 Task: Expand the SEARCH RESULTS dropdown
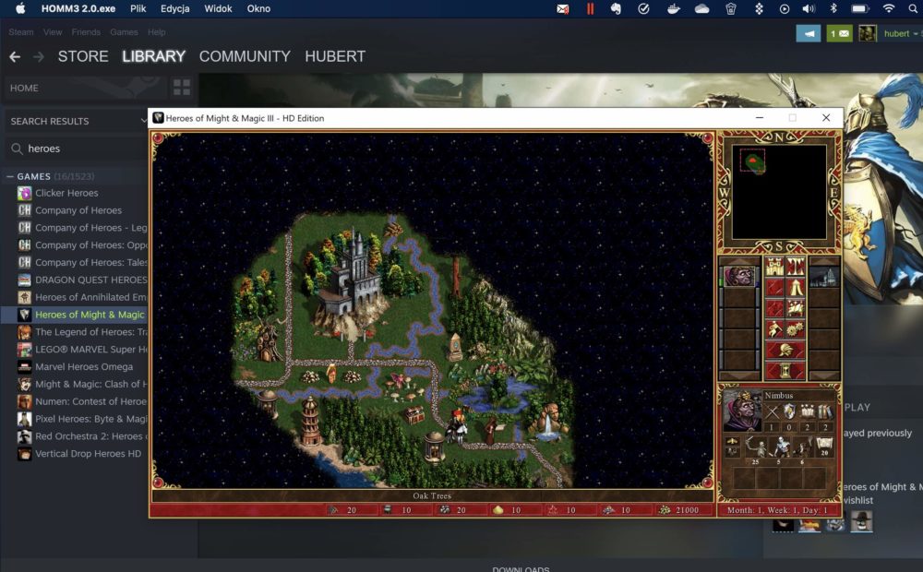[x=143, y=121]
